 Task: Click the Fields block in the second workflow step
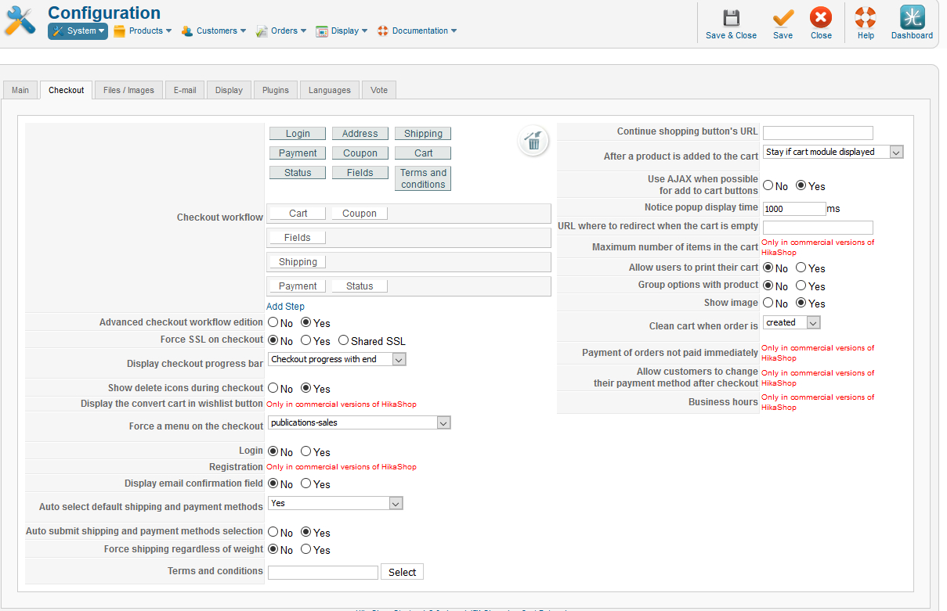pyautogui.click(x=298, y=238)
